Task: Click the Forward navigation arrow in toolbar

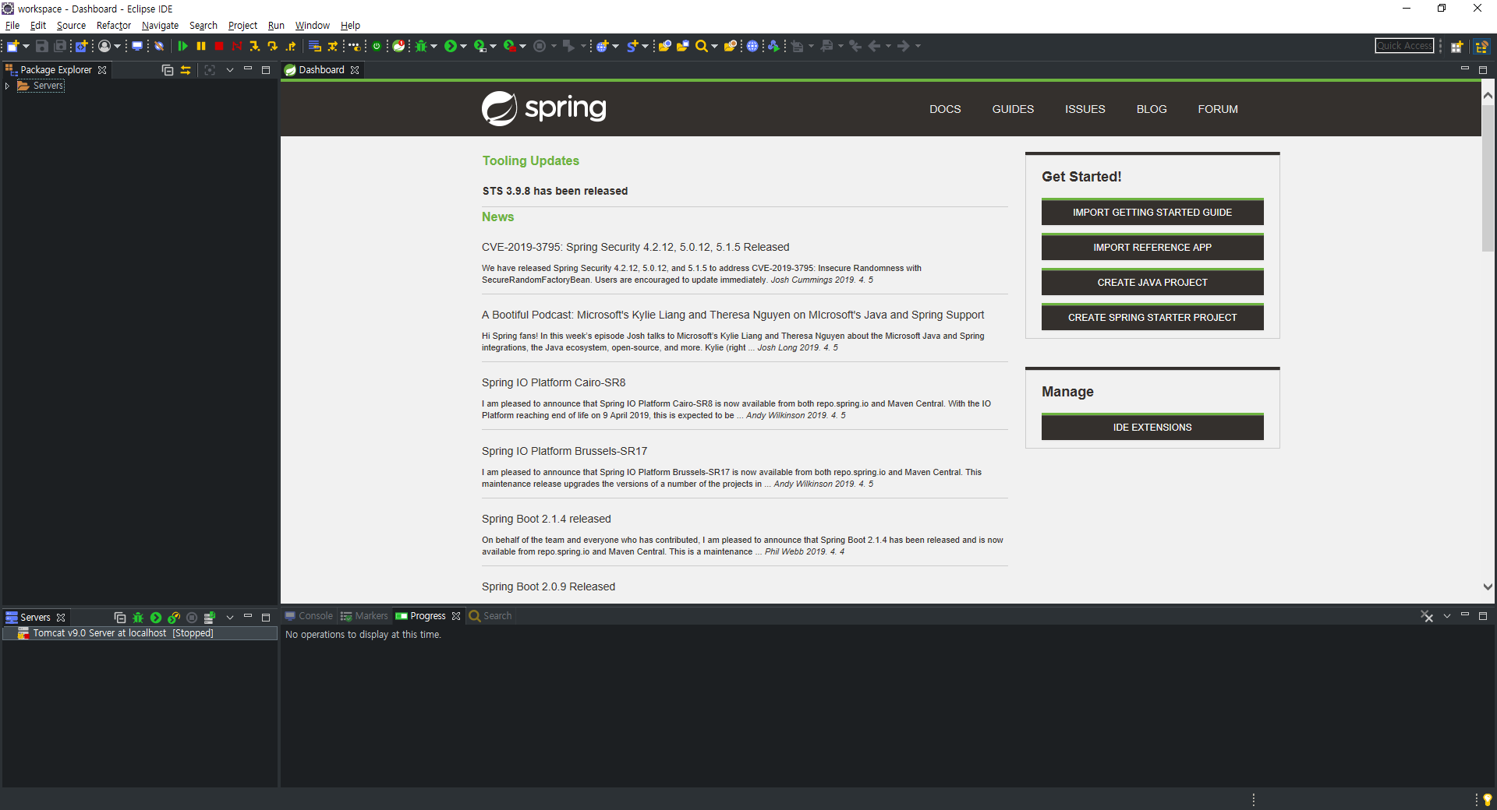Action: pyautogui.click(x=904, y=46)
